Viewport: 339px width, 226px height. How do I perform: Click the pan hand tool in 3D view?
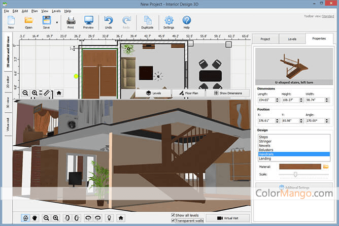(36, 218)
